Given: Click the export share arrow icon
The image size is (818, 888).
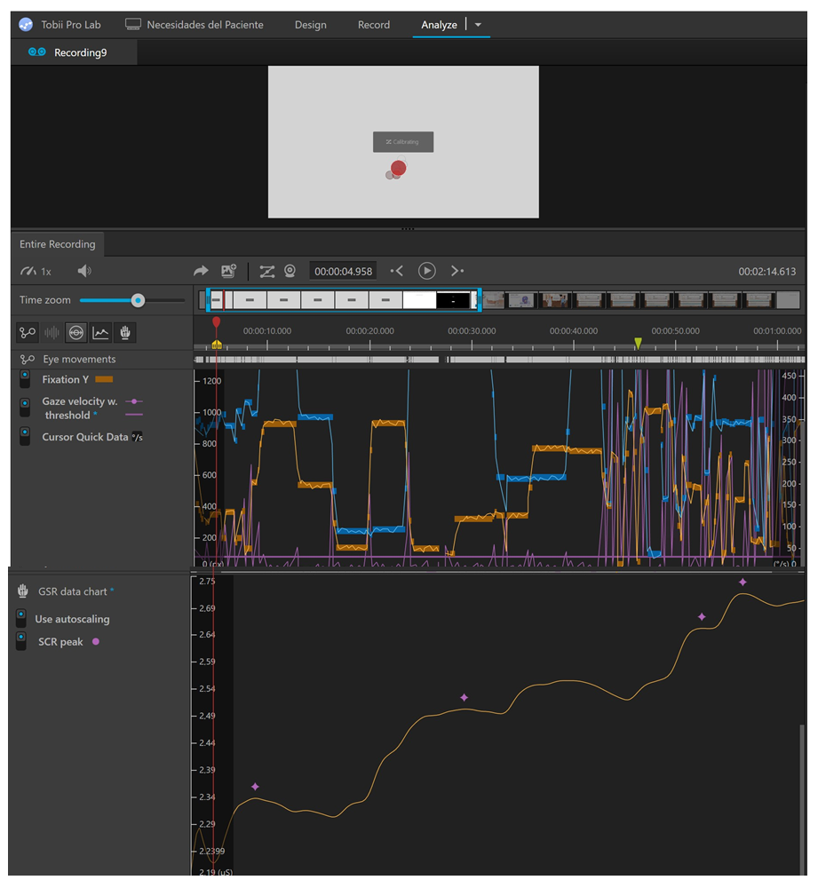Looking at the screenshot, I should [x=201, y=271].
